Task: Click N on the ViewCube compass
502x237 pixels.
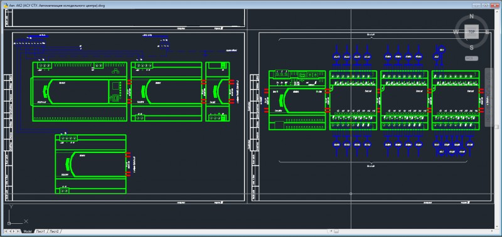Action: pos(472,16)
